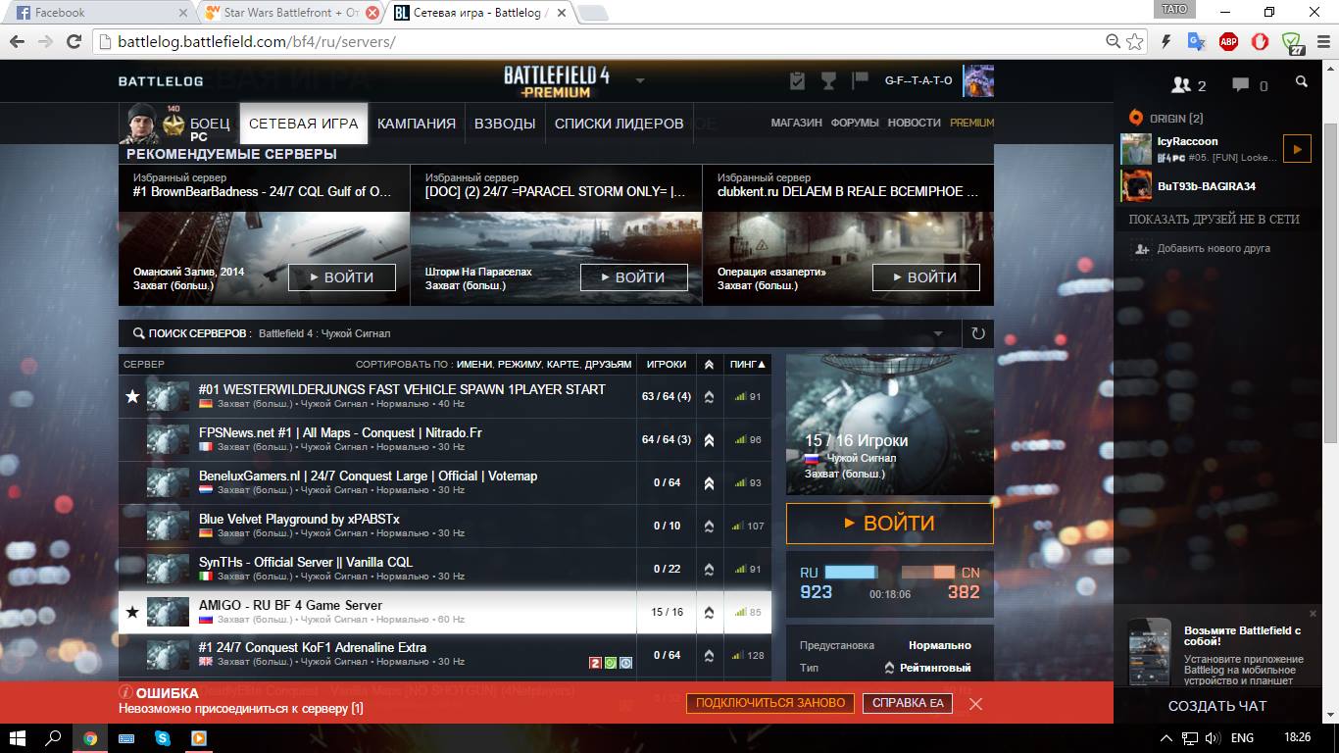Click the volume icon in system tray

(1213, 737)
